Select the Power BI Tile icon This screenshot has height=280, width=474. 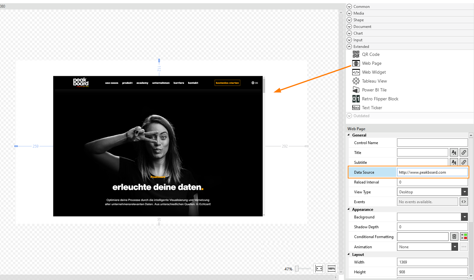[356, 90]
